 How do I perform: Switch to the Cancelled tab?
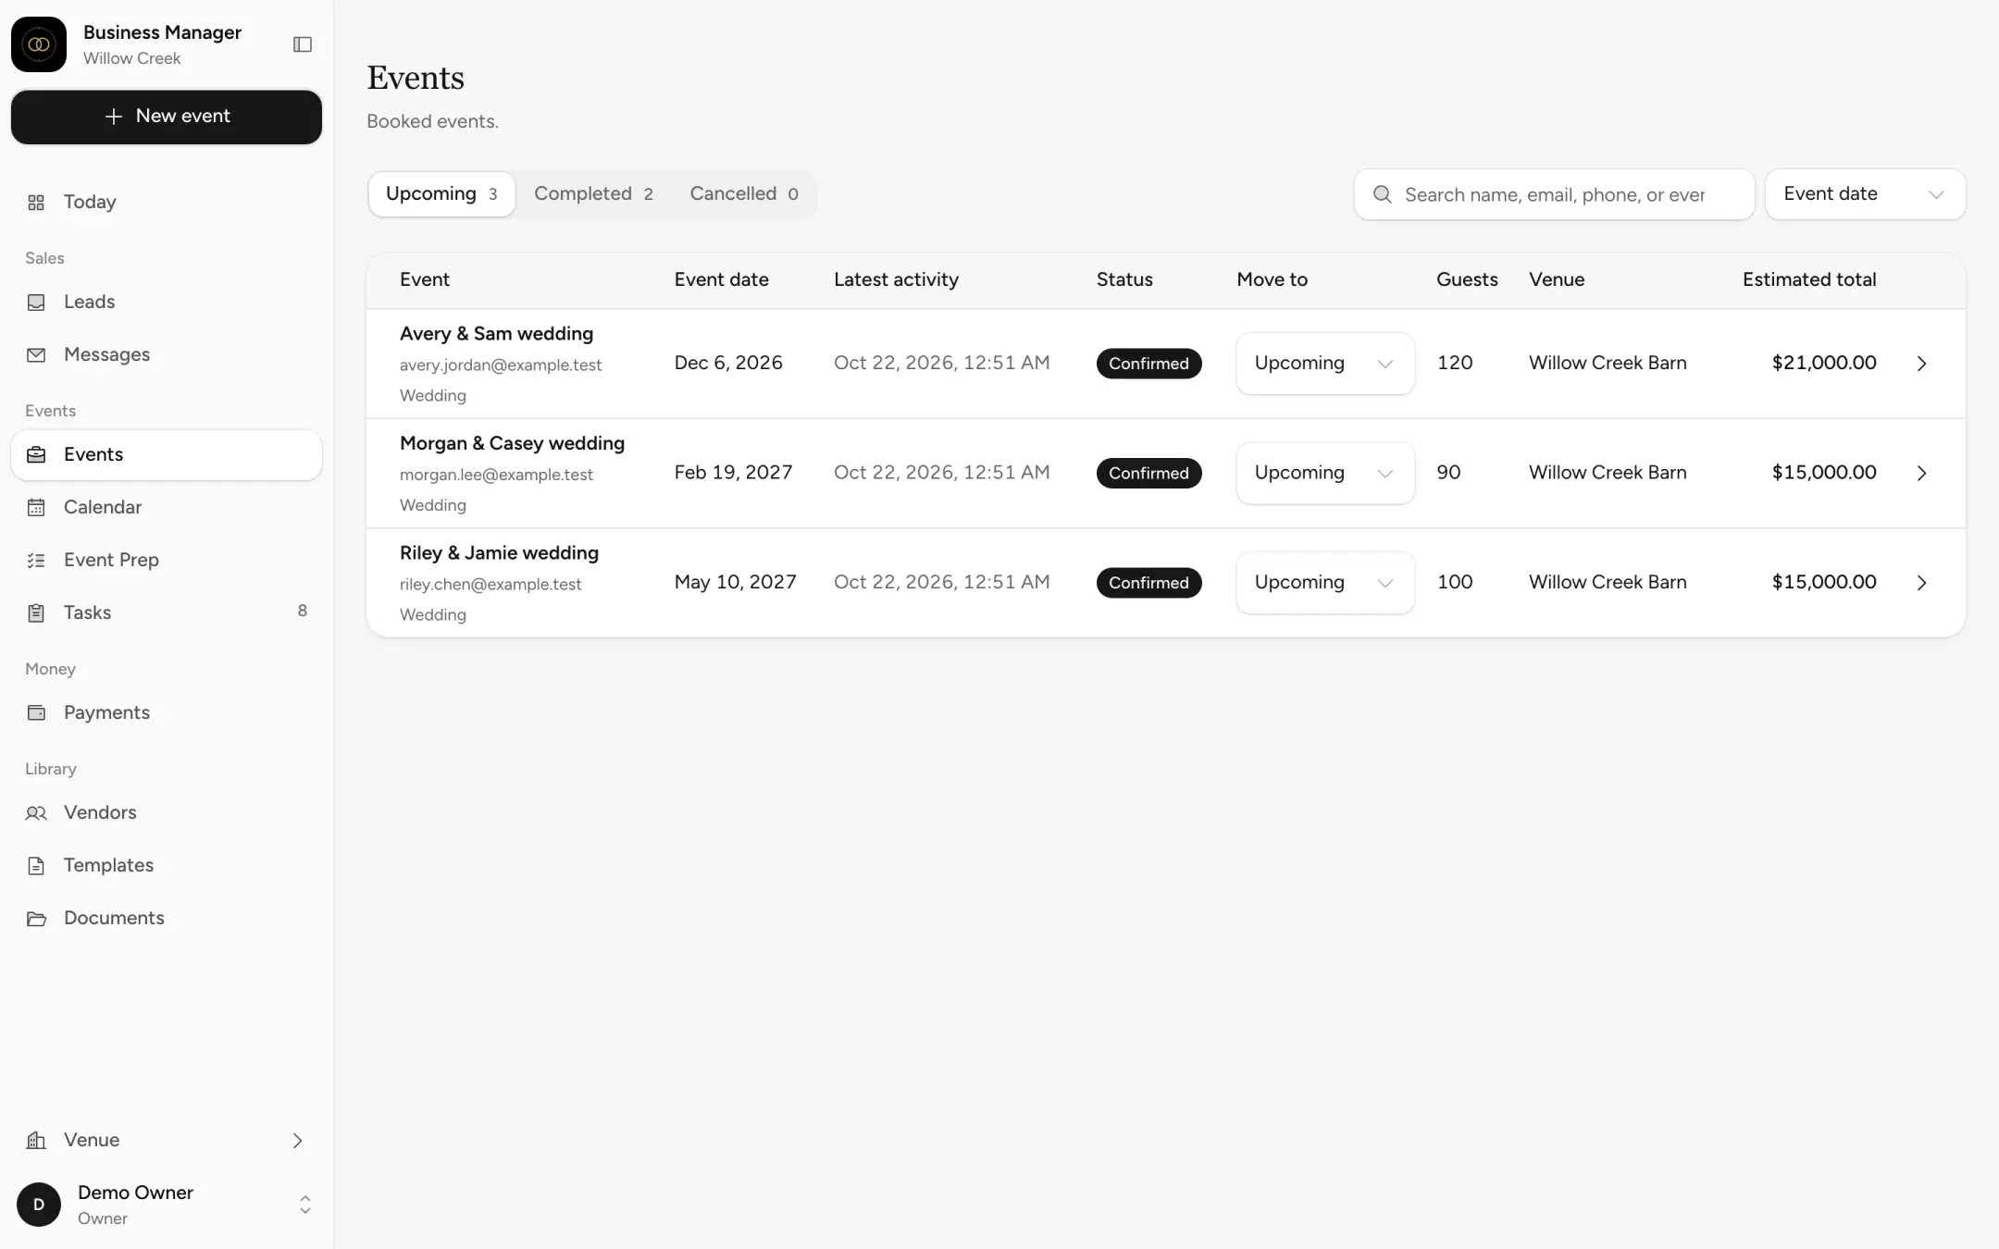[743, 194]
